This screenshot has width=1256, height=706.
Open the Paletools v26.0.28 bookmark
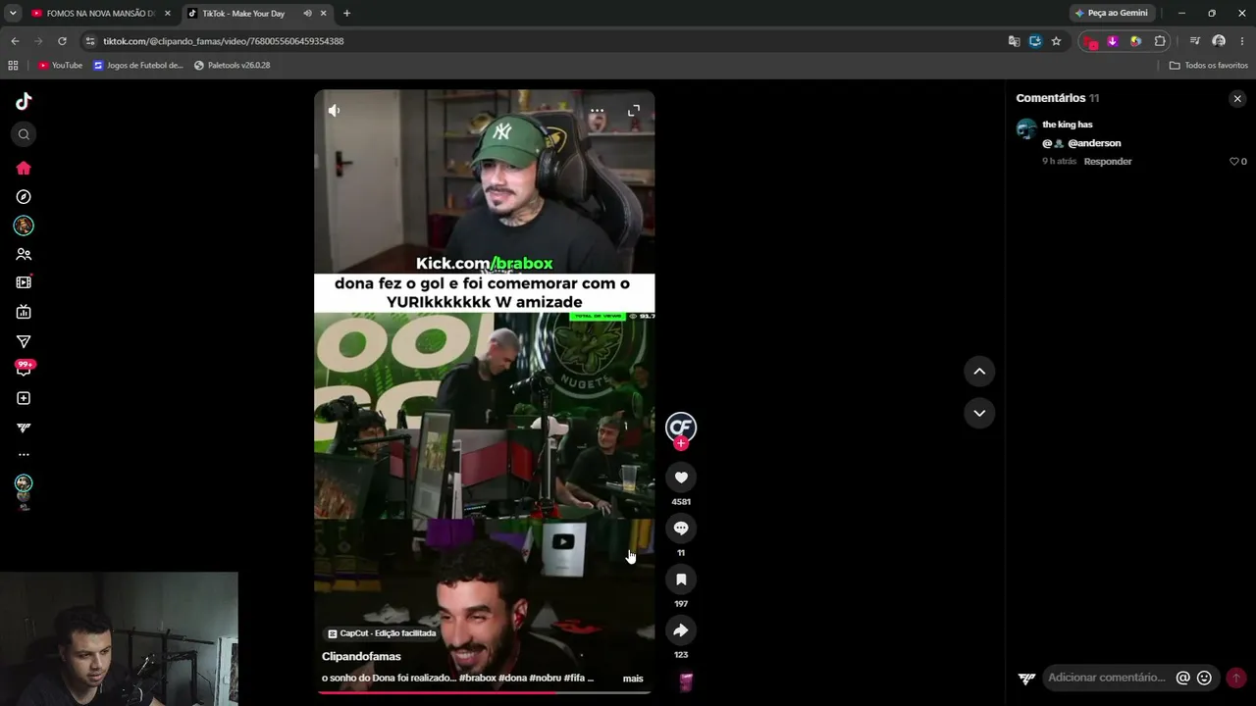click(x=232, y=66)
